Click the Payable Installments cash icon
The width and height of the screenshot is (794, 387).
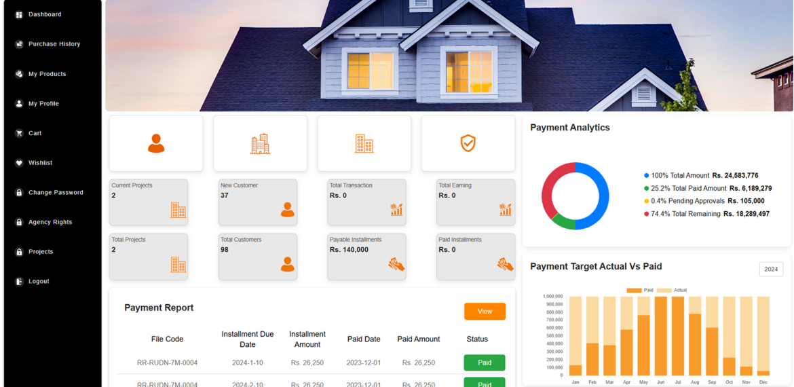[396, 264]
